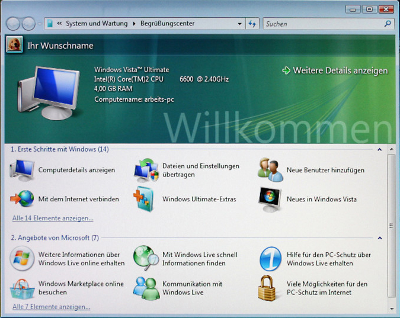Open Alle 7 Elemente anzeigen link
This screenshot has height=318, width=400.
click(52, 307)
